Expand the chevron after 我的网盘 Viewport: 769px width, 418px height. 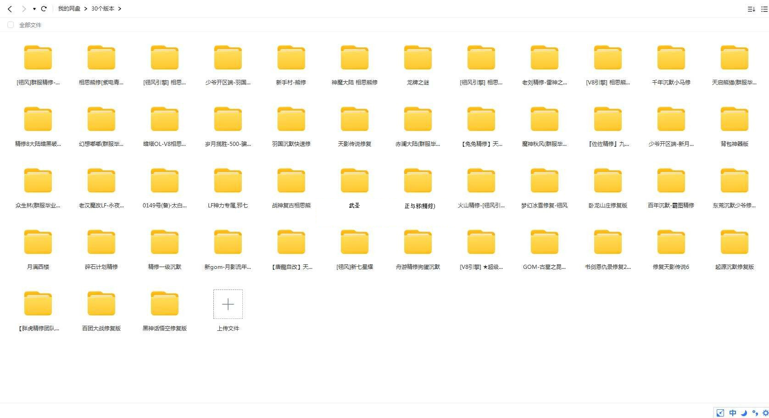(86, 9)
